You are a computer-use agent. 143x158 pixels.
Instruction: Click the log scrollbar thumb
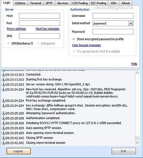(x=137, y=139)
